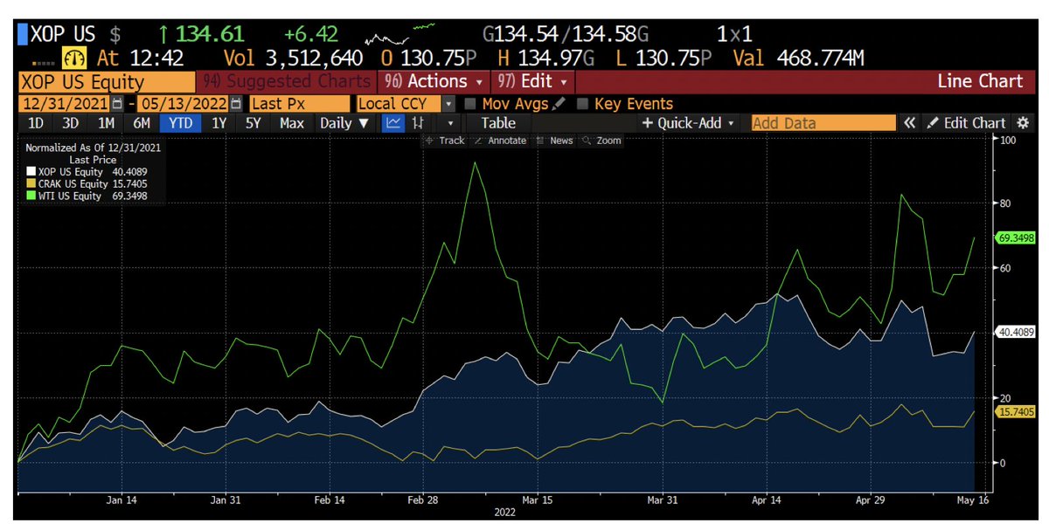Open the Actions dropdown menu

tap(433, 82)
